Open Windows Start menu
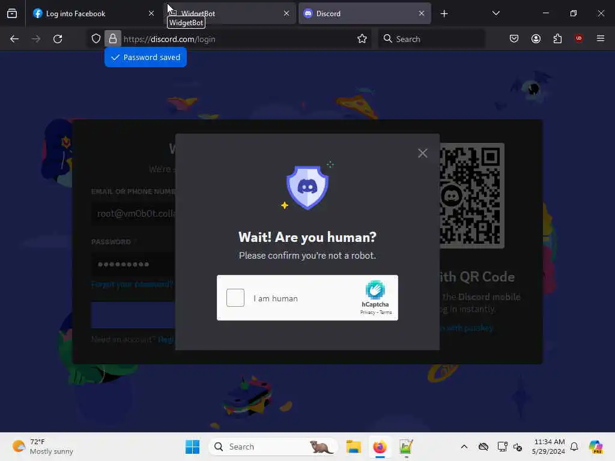This screenshot has height=461, width=615. point(192,447)
